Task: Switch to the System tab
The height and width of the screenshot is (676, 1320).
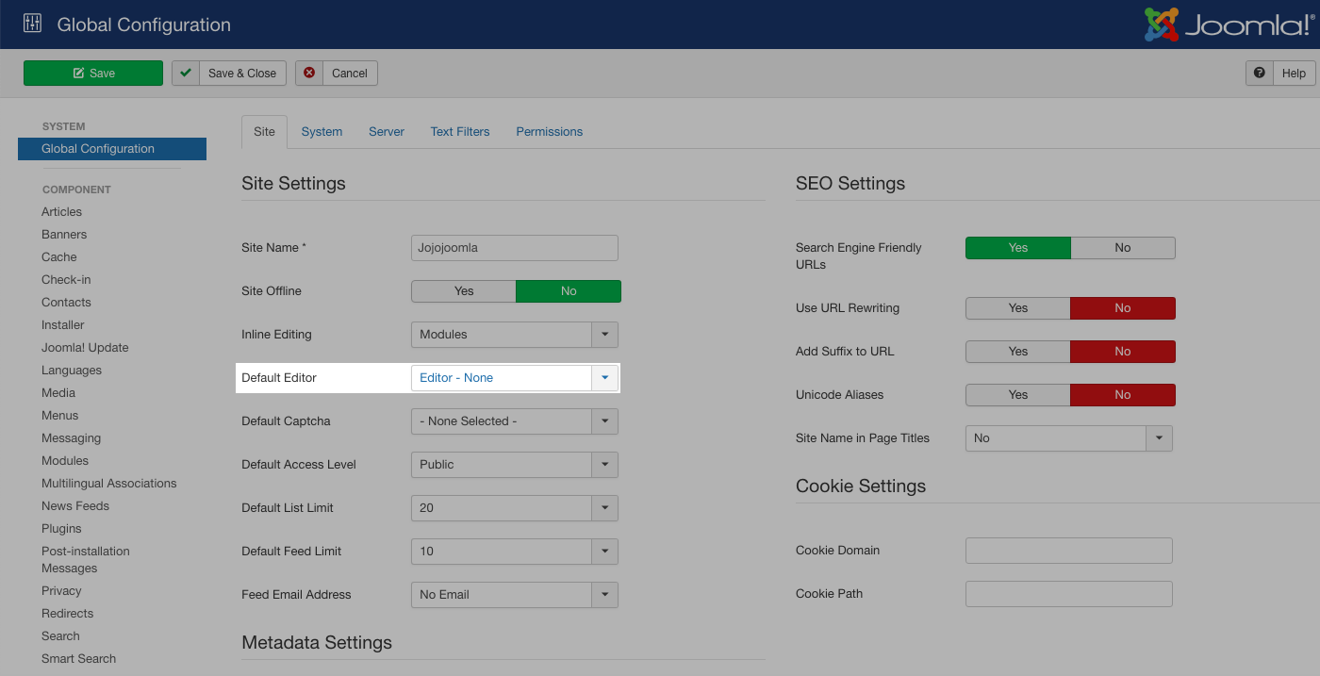Action: tap(322, 132)
